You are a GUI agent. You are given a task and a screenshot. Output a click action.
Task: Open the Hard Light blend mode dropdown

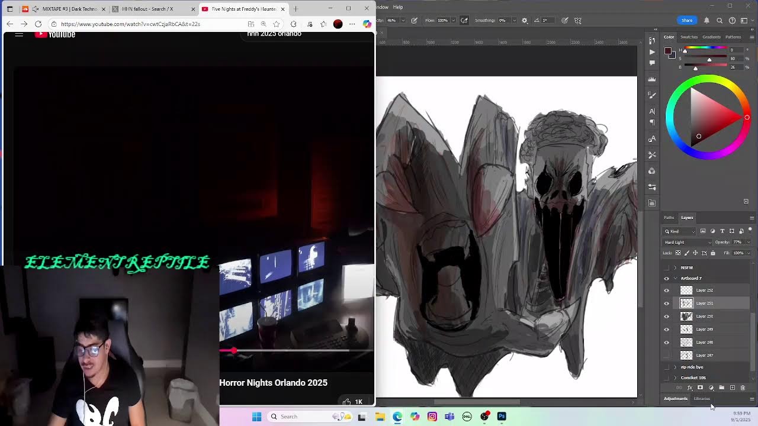pyautogui.click(x=688, y=242)
